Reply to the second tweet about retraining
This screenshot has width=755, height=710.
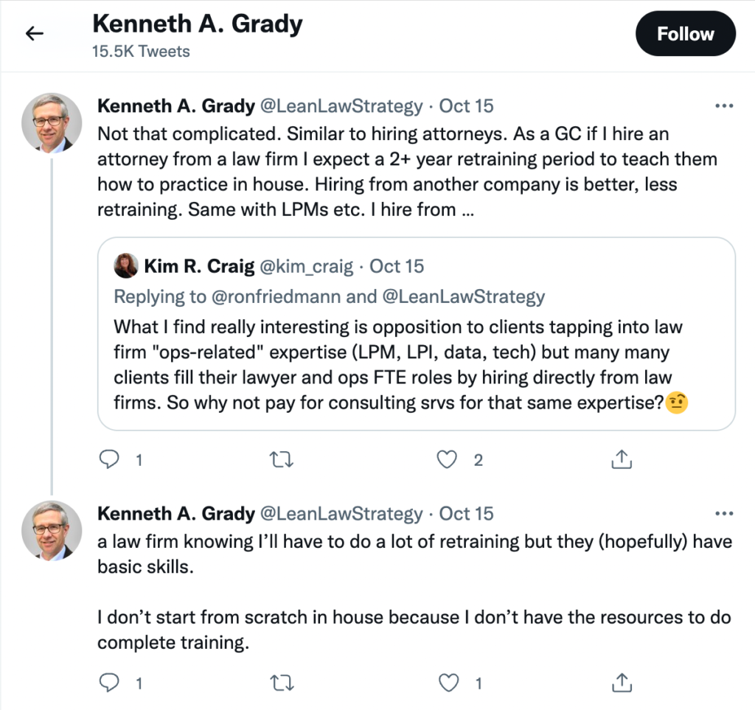click(x=109, y=683)
